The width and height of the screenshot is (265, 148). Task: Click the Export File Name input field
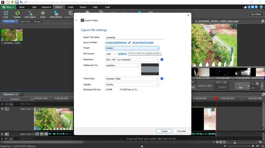pos(134,37)
